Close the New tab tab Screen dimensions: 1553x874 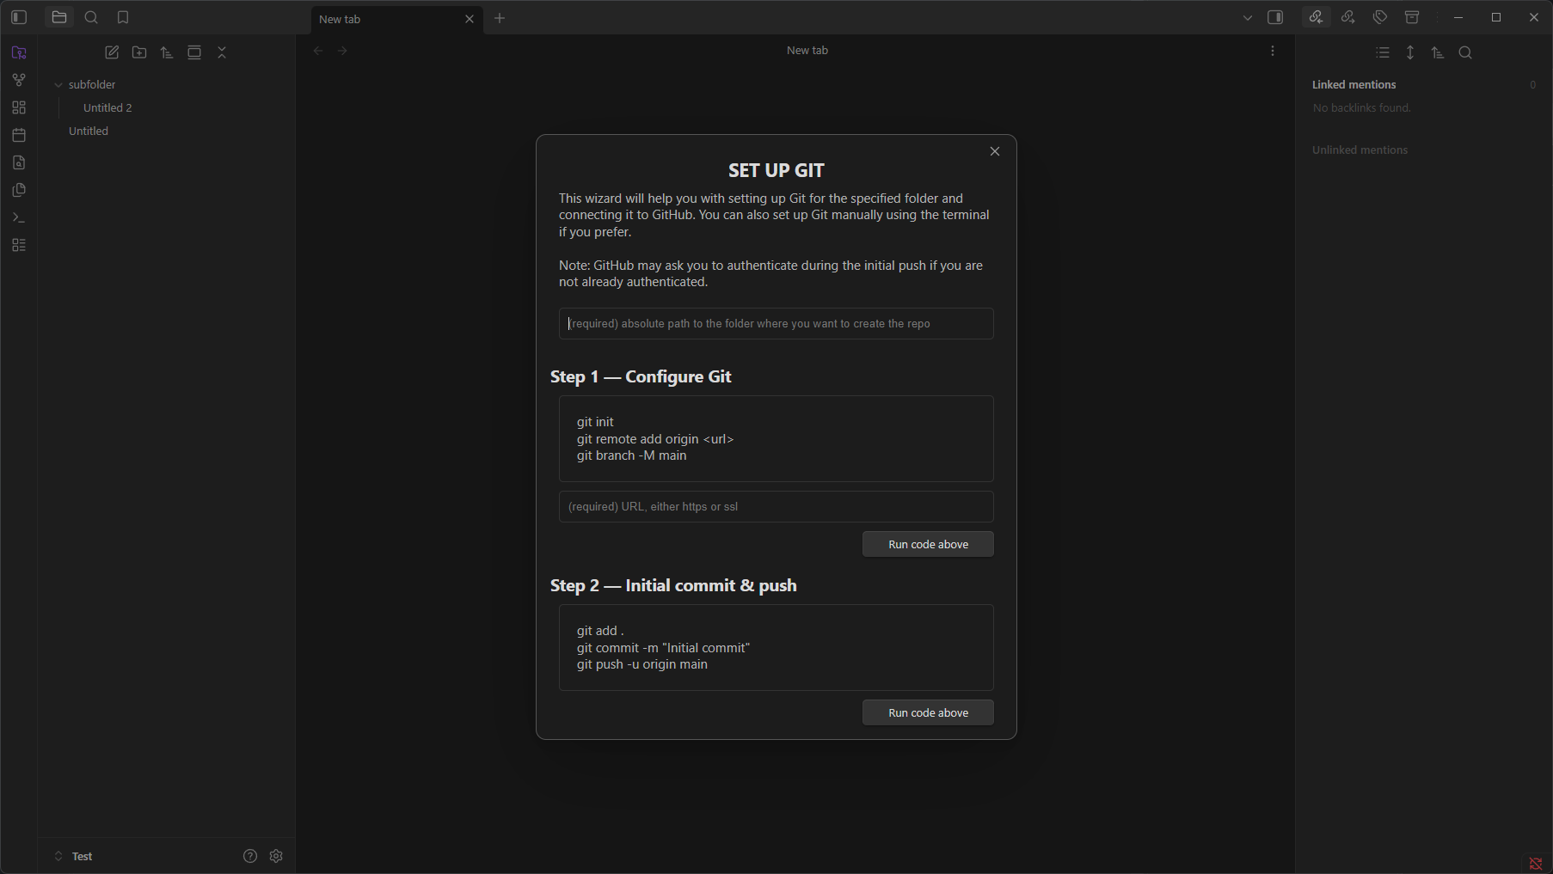(470, 19)
